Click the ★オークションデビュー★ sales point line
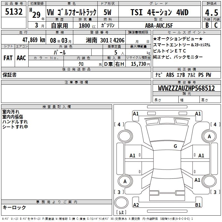The image size is (222, 222). point(178,39)
